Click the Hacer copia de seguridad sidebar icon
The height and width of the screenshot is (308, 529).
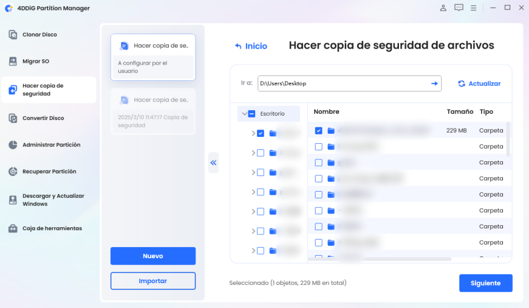point(13,90)
